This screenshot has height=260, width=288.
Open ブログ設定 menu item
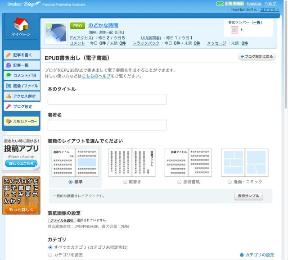pyautogui.click(x=22, y=106)
